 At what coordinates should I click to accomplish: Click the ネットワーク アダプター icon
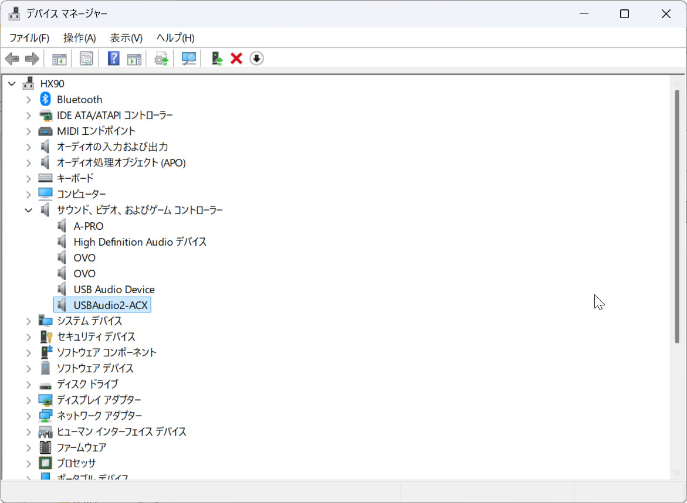46,416
